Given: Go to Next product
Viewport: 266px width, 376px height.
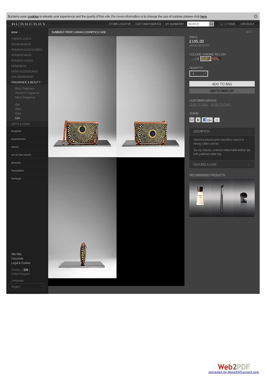Looking at the screenshot, I should [x=249, y=32].
